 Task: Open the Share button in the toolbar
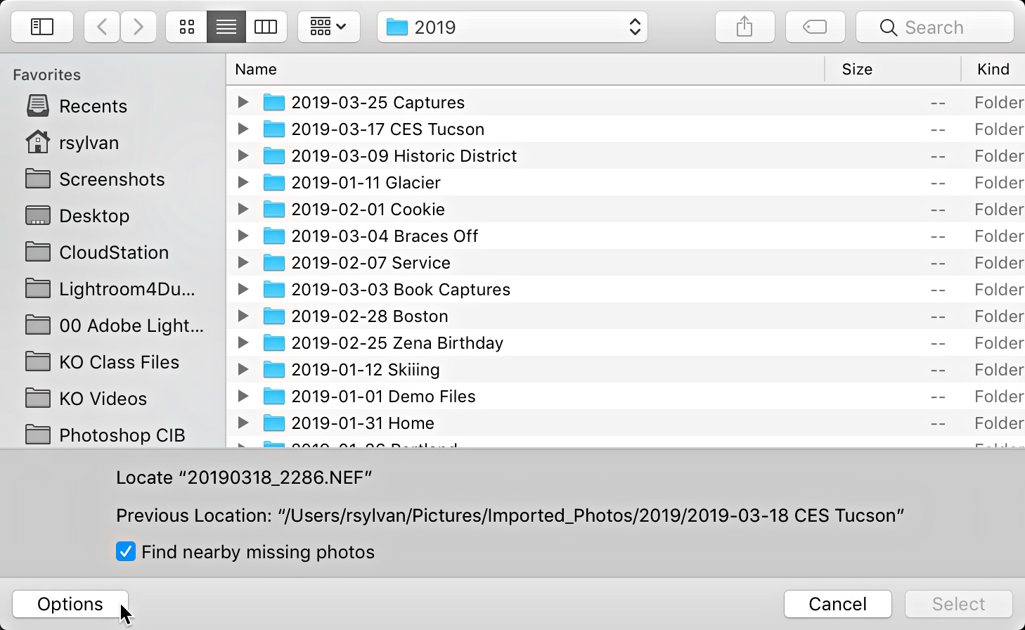coord(744,27)
